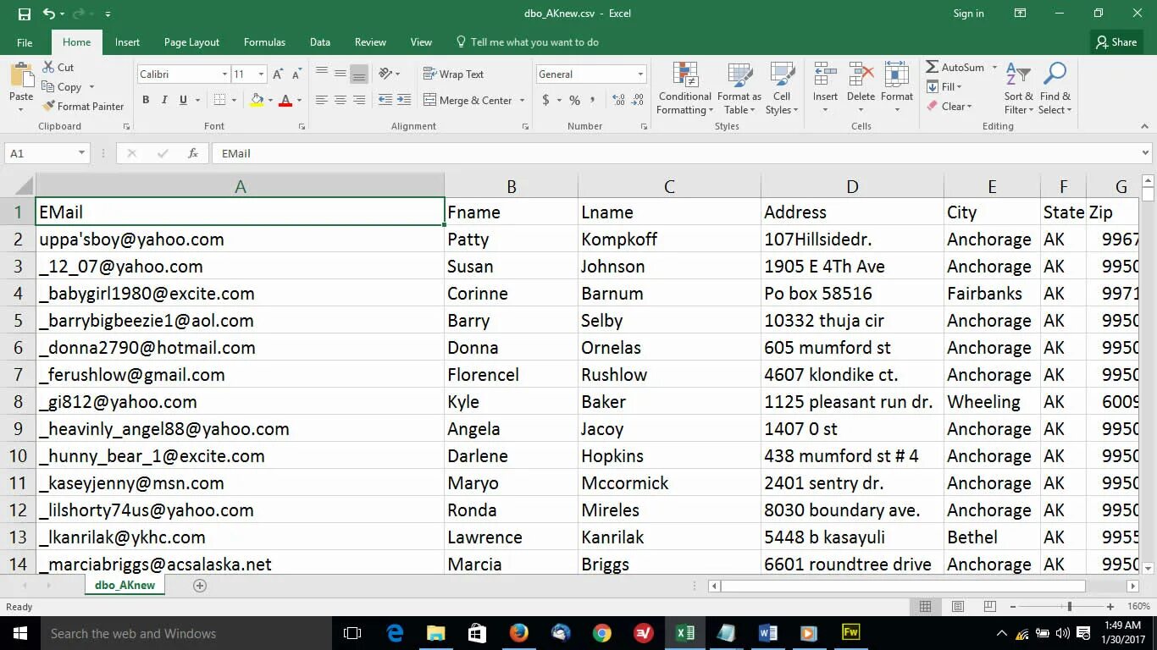The height and width of the screenshot is (650, 1157).
Task: Switch to the Review tab
Action: pyautogui.click(x=370, y=42)
